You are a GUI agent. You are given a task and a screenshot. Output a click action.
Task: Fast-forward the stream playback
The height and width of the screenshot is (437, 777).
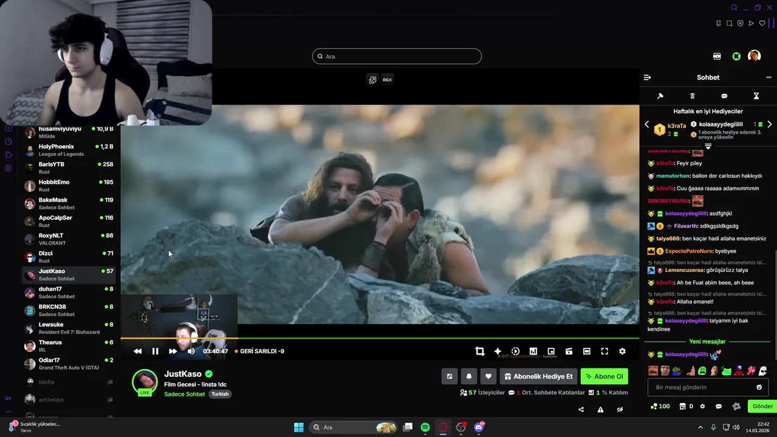coord(173,351)
